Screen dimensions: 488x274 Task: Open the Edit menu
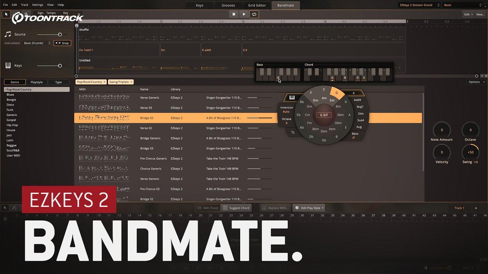pos(14,5)
